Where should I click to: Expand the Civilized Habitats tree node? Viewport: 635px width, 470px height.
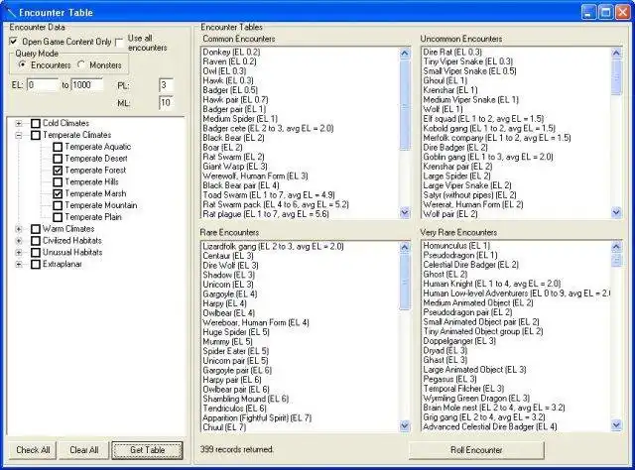pyautogui.click(x=19, y=241)
